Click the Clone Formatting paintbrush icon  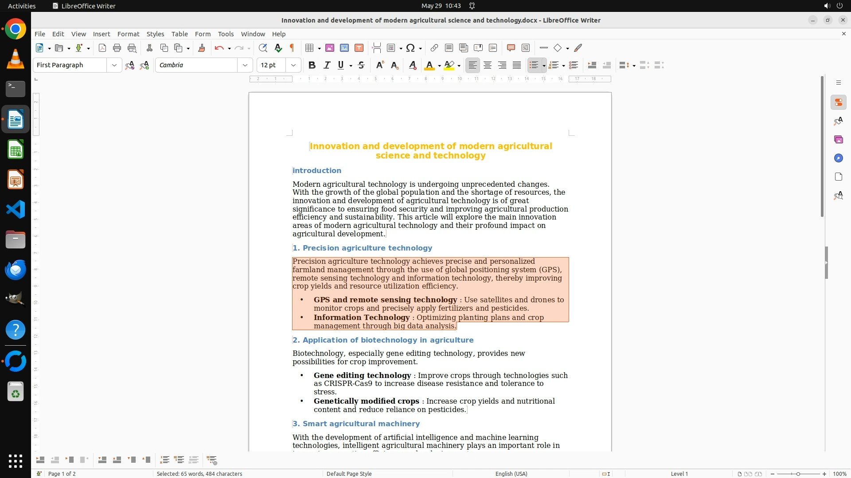coord(202,48)
